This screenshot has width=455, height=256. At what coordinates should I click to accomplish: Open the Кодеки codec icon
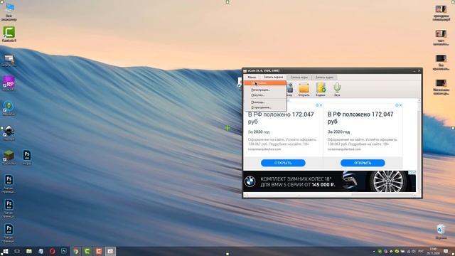[x=321, y=89]
